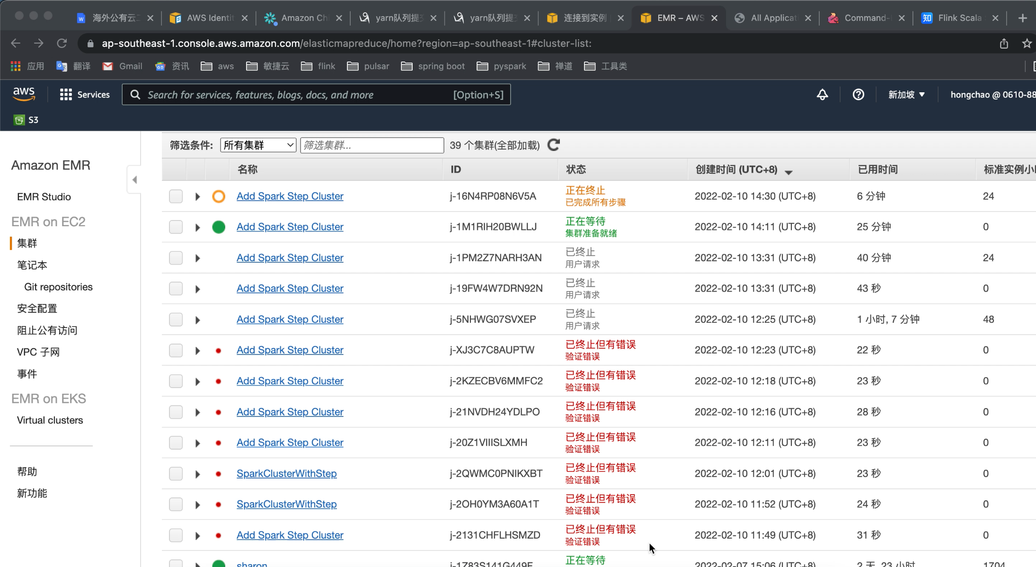
Task: Open the 集群 sidebar item
Action: point(27,243)
